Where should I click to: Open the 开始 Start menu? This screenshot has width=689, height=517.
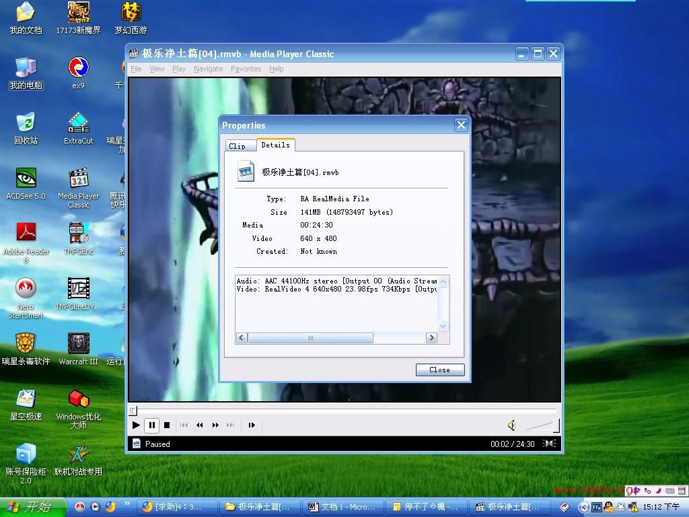click(x=32, y=507)
